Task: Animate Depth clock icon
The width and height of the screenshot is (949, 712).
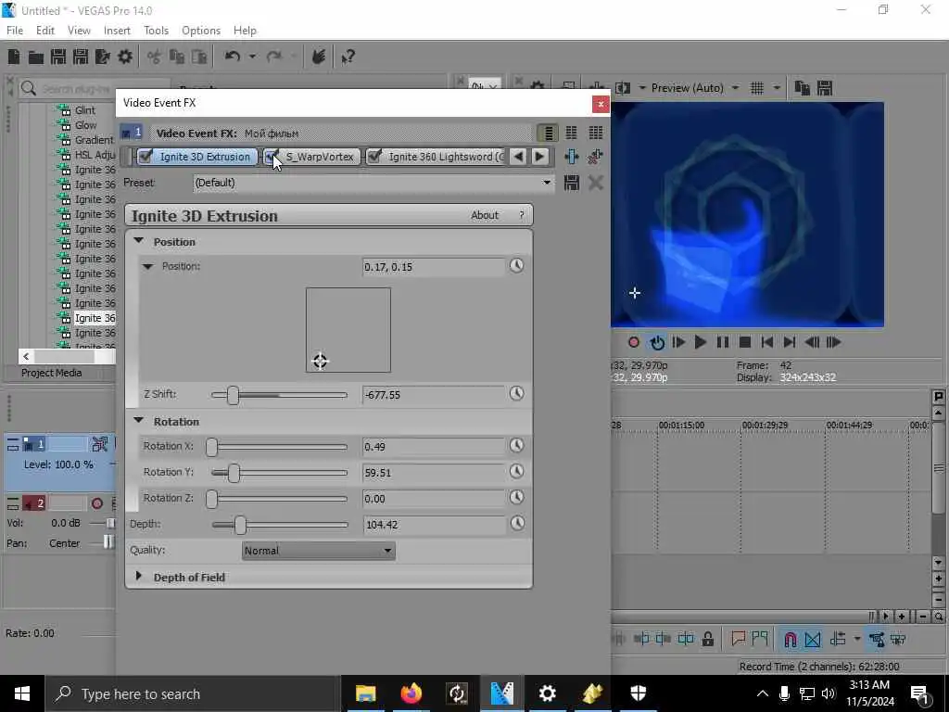Action: 517,524
